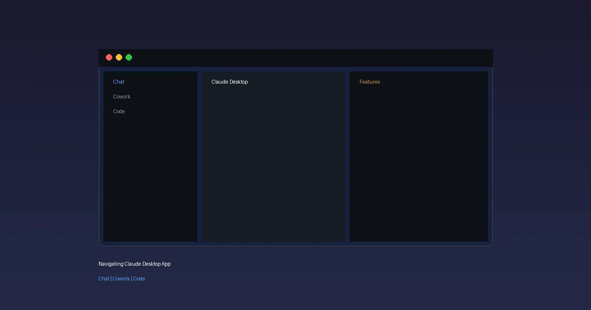Select the highlighted Chat sidebar entry
Viewport: 591px width, 310px height.
[x=118, y=82]
